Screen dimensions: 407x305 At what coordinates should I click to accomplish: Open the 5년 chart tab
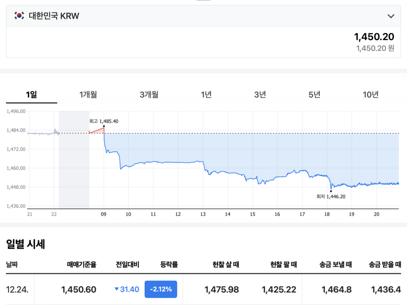314,94
